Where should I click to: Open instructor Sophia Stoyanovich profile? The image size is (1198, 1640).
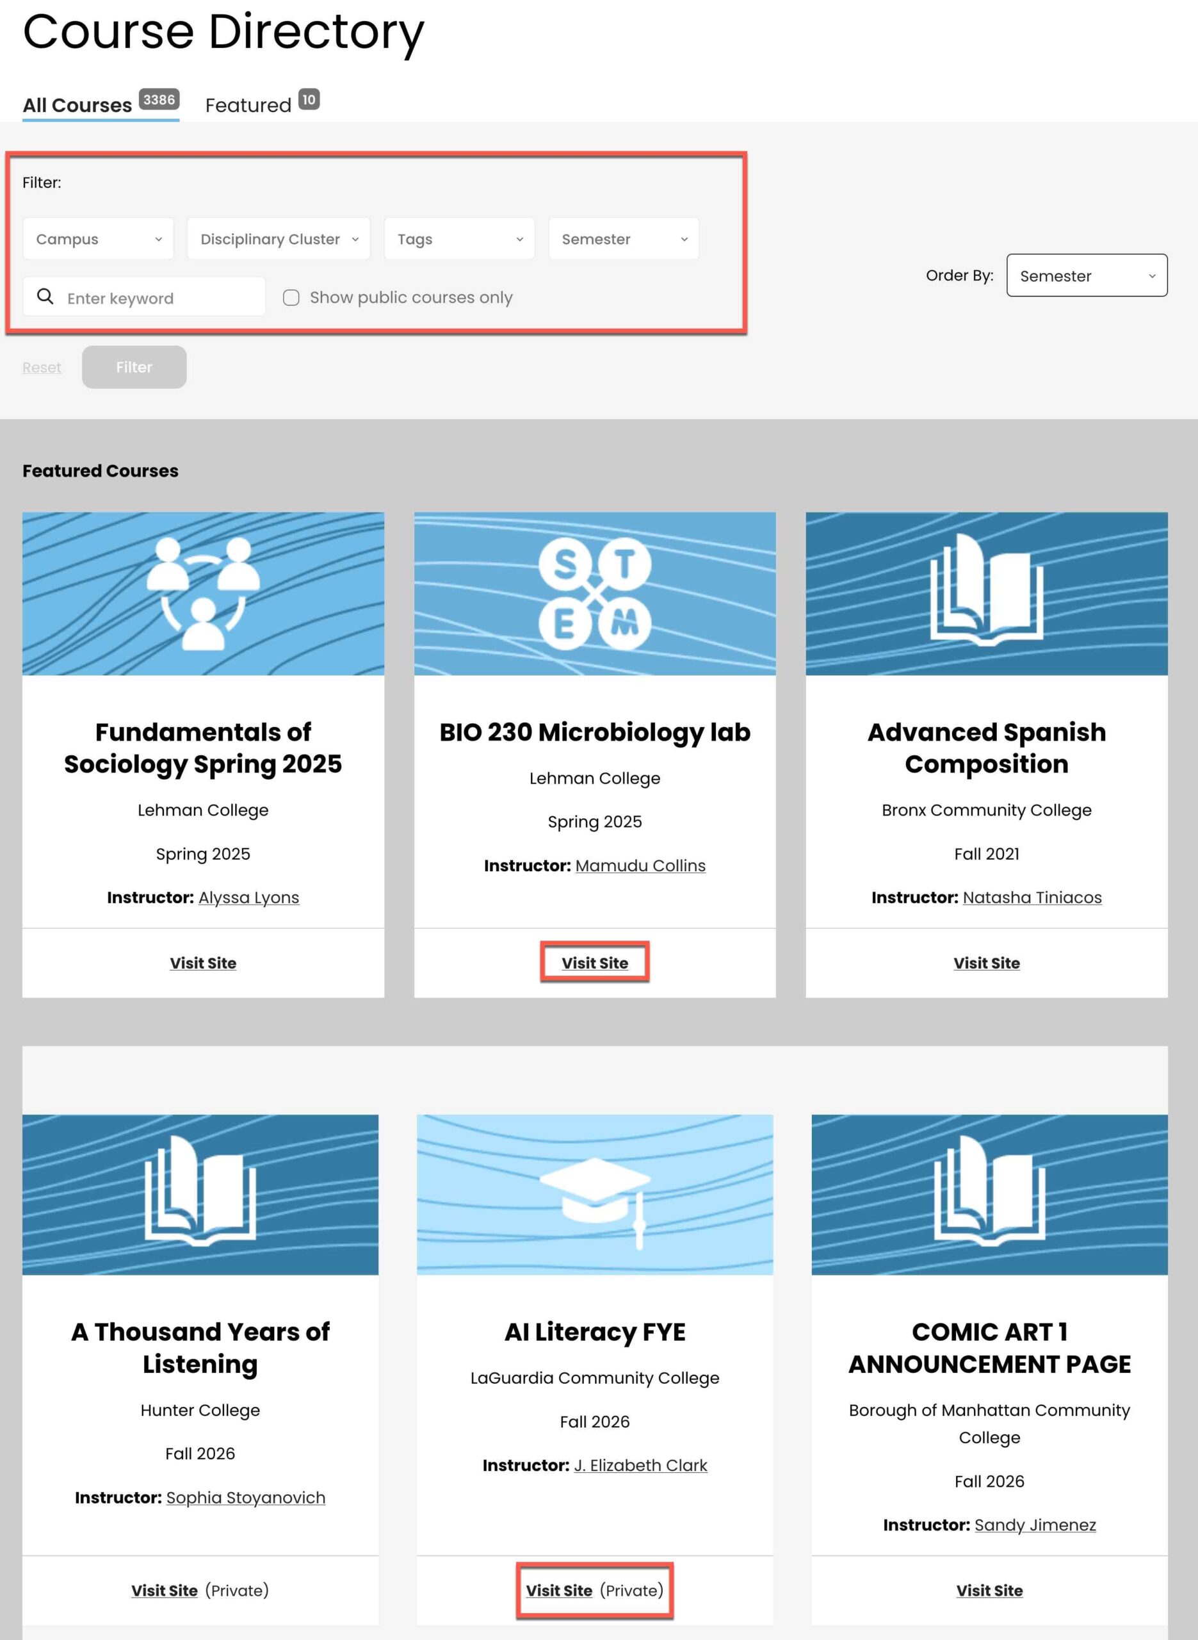(246, 1498)
